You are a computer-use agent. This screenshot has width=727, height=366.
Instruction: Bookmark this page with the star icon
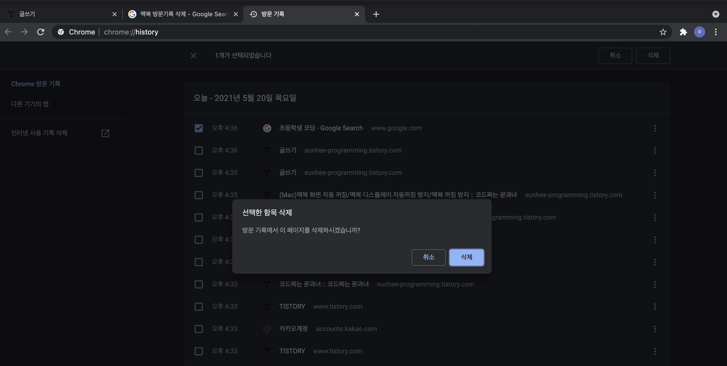[x=663, y=32]
